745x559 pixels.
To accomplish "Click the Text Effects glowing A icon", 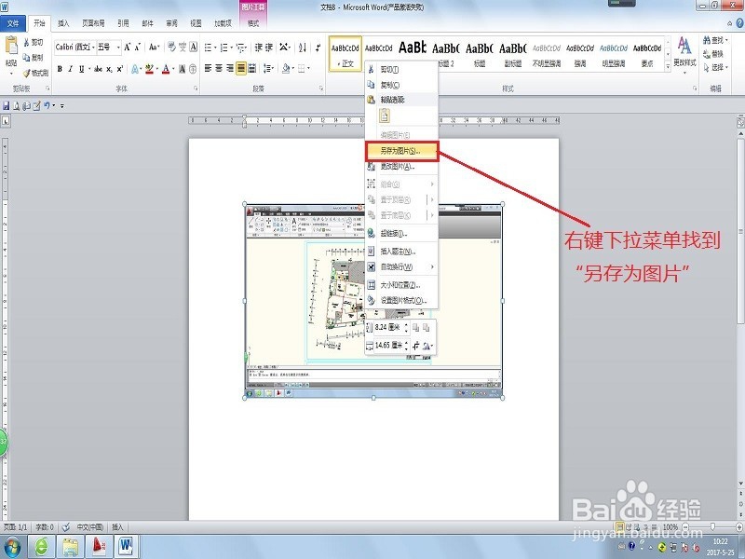I will pos(135,69).
